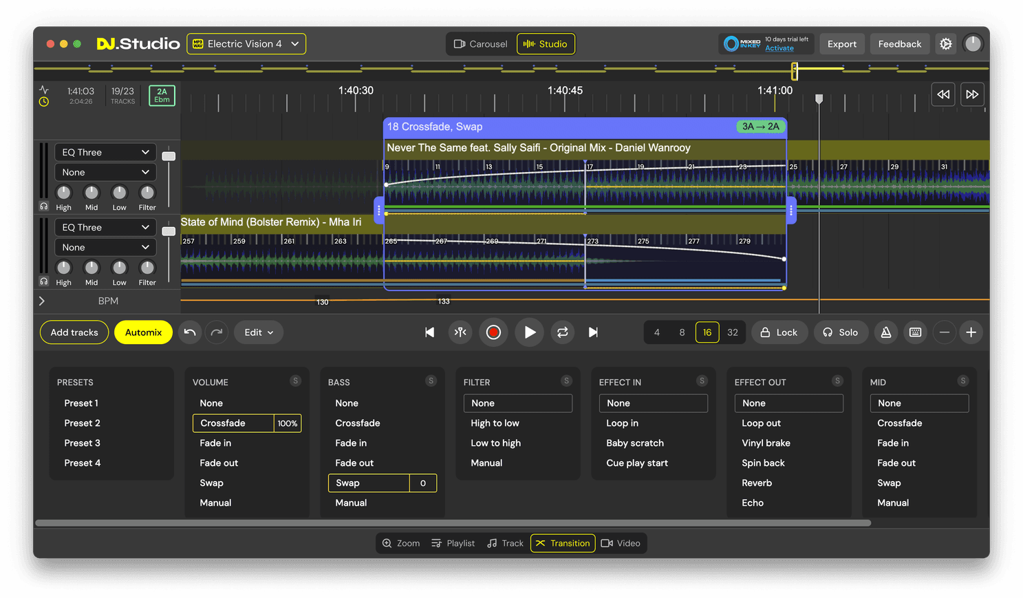Switch to Carousel view
1023x598 pixels.
(x=480, y=44)
